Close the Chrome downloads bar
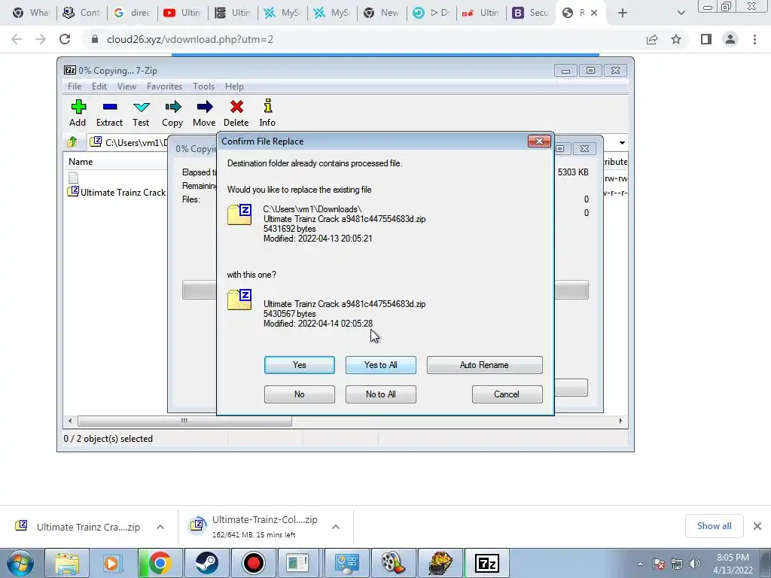771x578 pixels. pos(757,526)
